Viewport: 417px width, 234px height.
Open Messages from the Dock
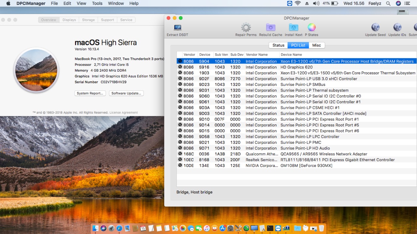coord(191,228)
